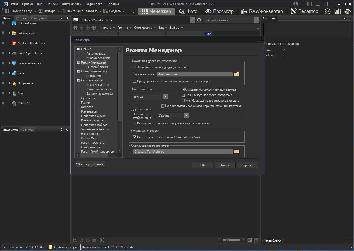Click the forward navigation arrow
This screenshot has width=354, height=251.
tap(88, 28)
